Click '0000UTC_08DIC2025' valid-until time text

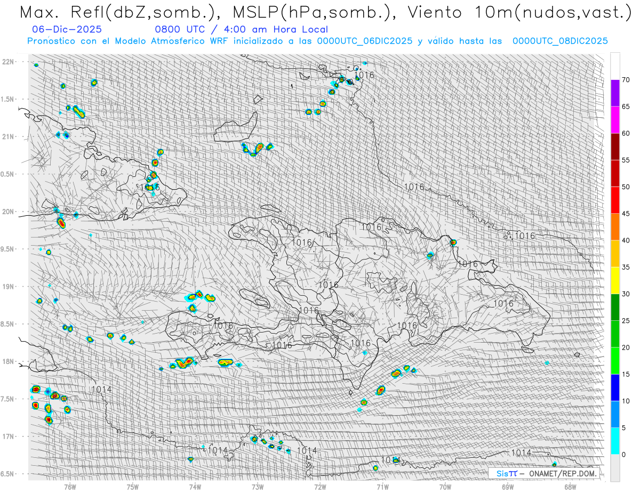(x=560, y=41)
